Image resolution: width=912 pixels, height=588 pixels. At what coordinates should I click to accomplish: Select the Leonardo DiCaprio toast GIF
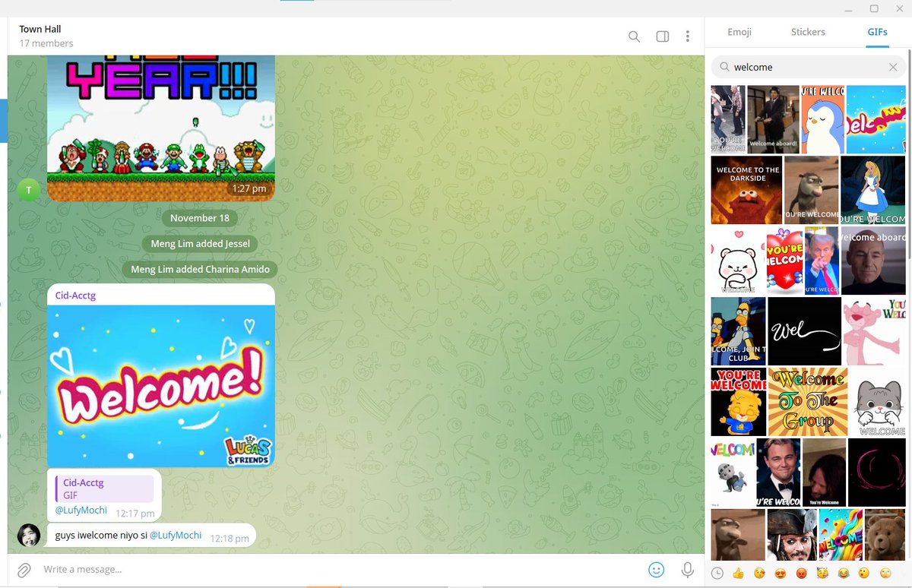click(x=778, y=473)
